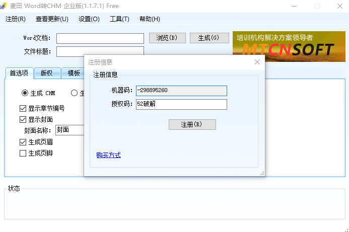
Task: Open the 购买方式 link
Action: pos(109,155)
